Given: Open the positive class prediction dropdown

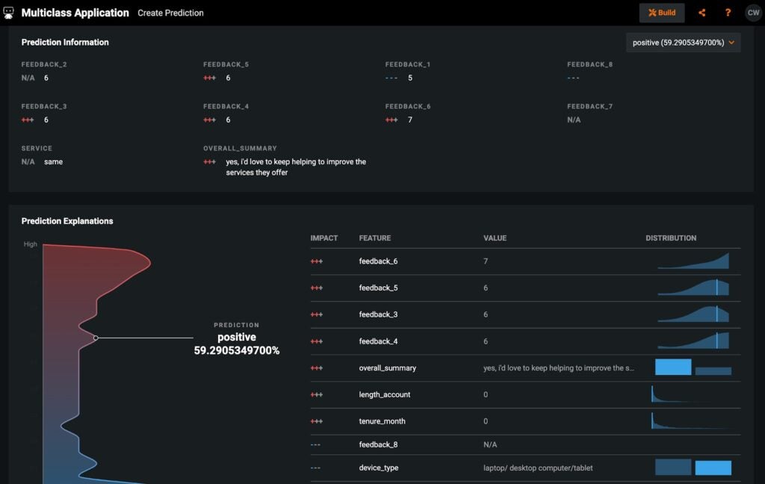Looking at the screenshot, I should [684, 43].
